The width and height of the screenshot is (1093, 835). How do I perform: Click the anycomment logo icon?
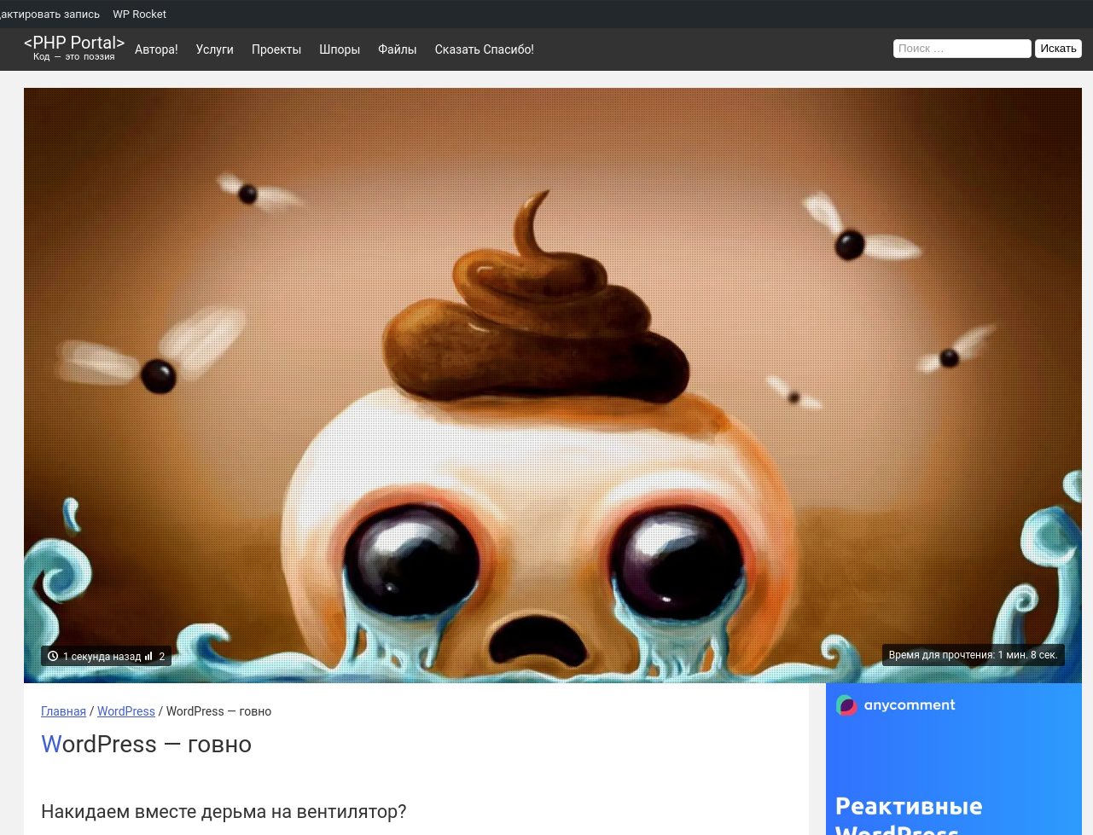846,705
